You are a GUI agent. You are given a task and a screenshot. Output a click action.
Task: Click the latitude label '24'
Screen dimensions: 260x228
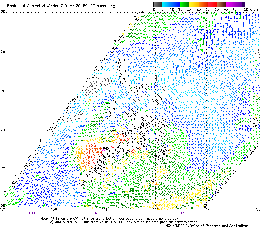pos(3,130)
